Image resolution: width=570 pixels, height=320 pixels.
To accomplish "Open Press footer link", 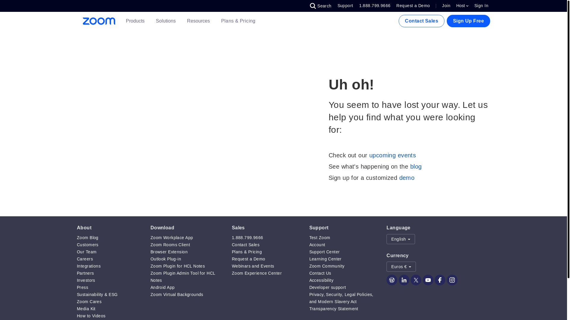I will [83, 287].
